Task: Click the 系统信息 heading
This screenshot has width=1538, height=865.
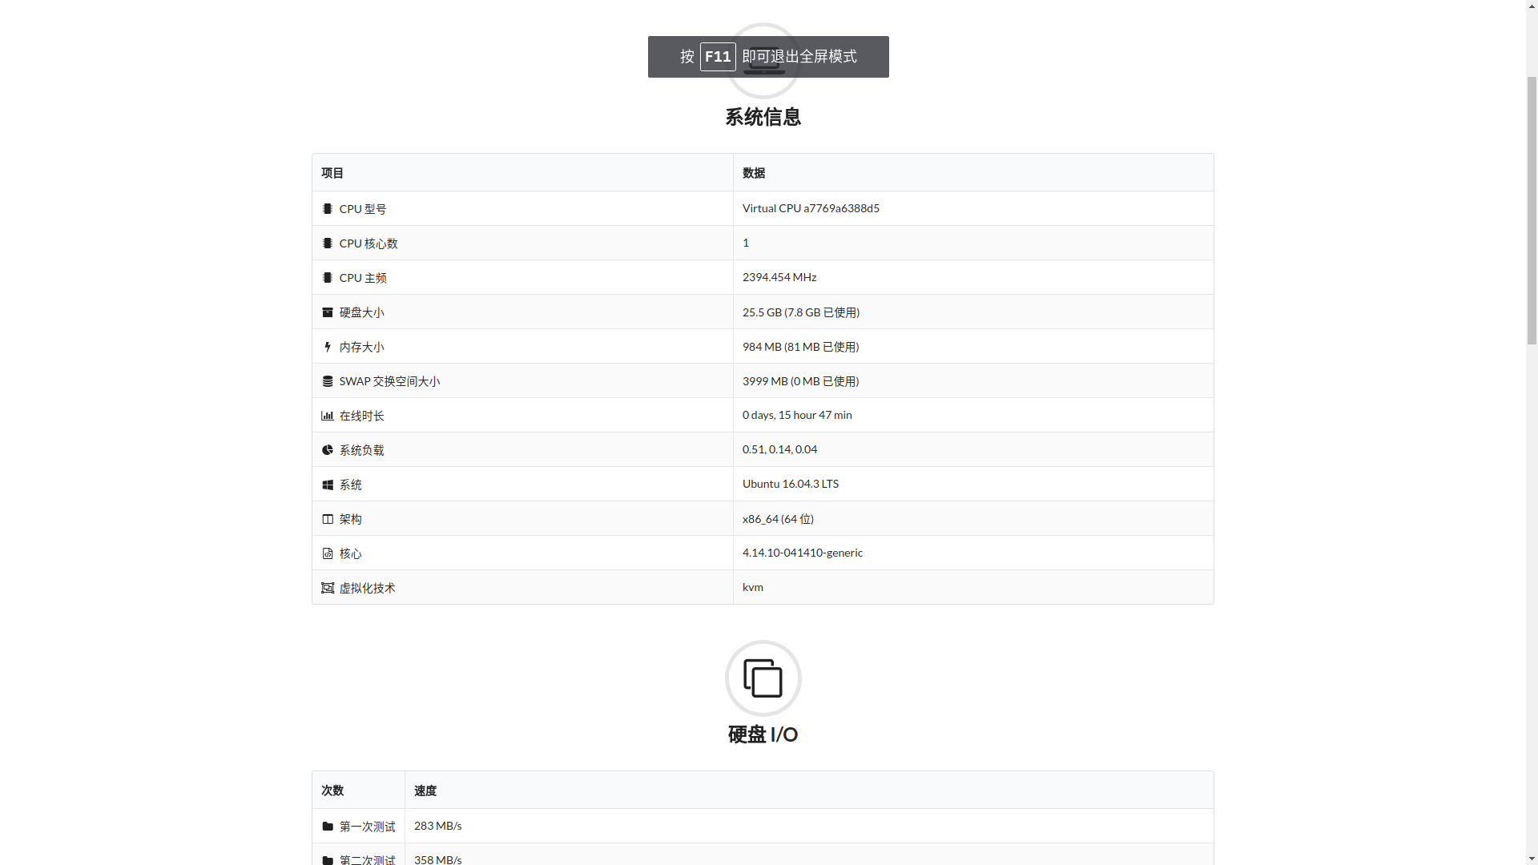Action: pyautogui.click(x=763, y=117)
